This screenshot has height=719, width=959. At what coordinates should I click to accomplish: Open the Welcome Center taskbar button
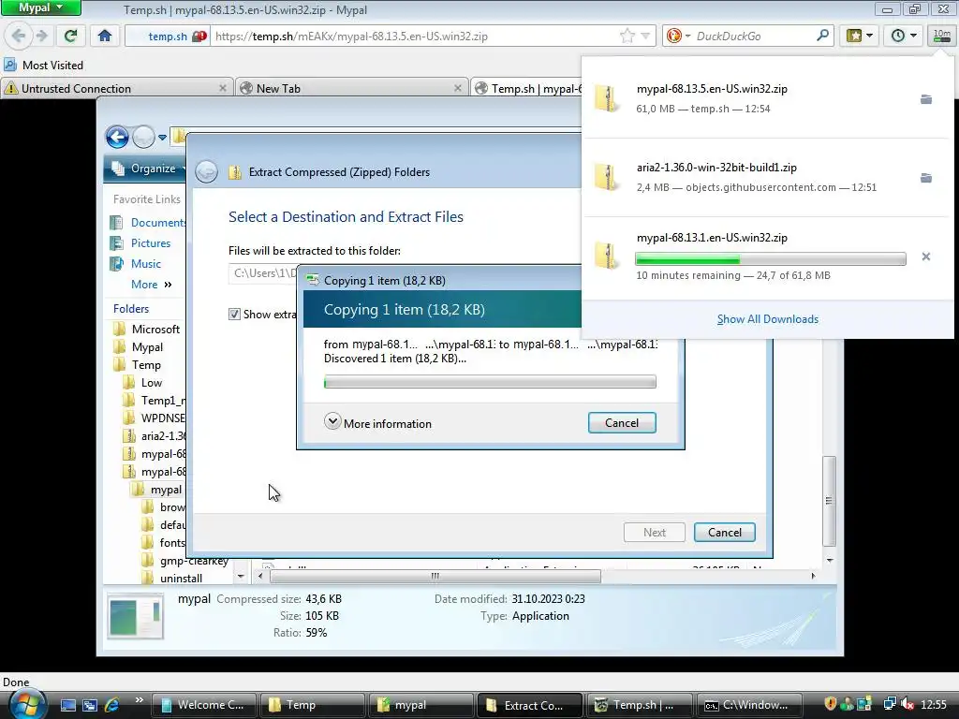(203, 705)
